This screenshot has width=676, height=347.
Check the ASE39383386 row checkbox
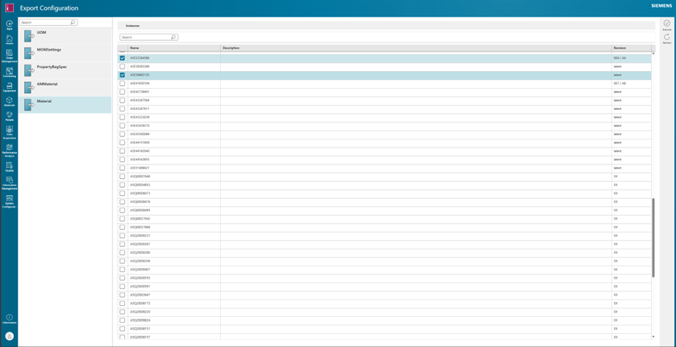tap(123, 67)
